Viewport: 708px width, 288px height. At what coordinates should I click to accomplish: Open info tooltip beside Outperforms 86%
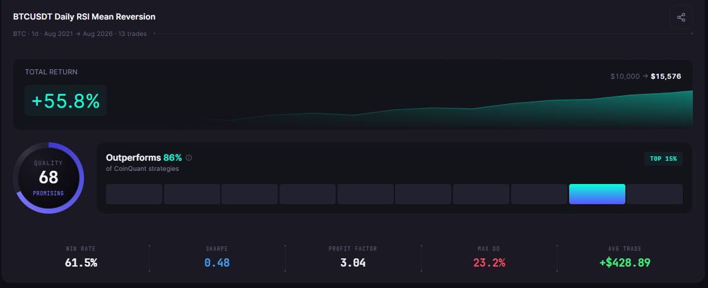[189, 158]
